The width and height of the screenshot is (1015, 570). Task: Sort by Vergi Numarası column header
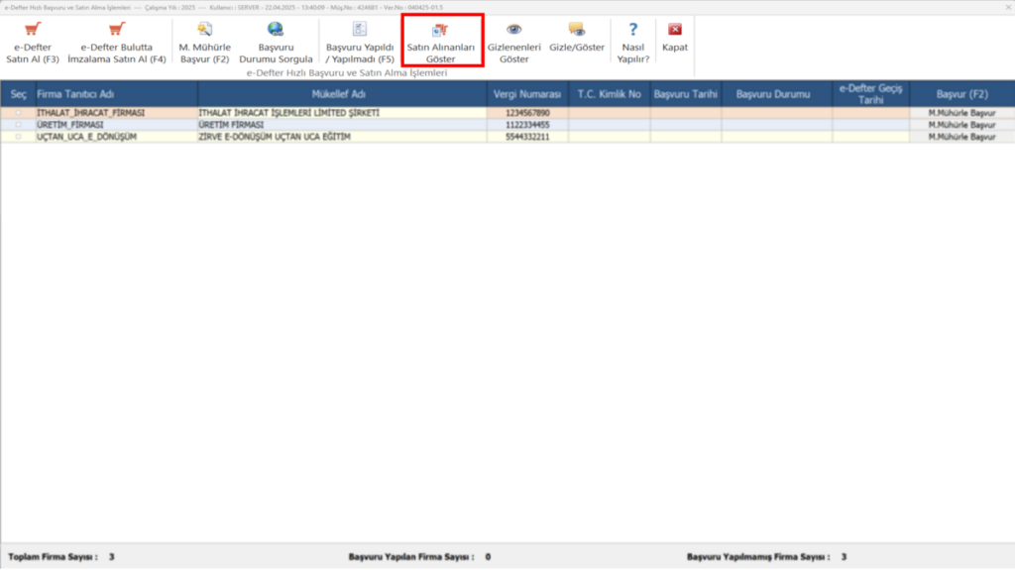pyautogui.click(x=527, y=94)
